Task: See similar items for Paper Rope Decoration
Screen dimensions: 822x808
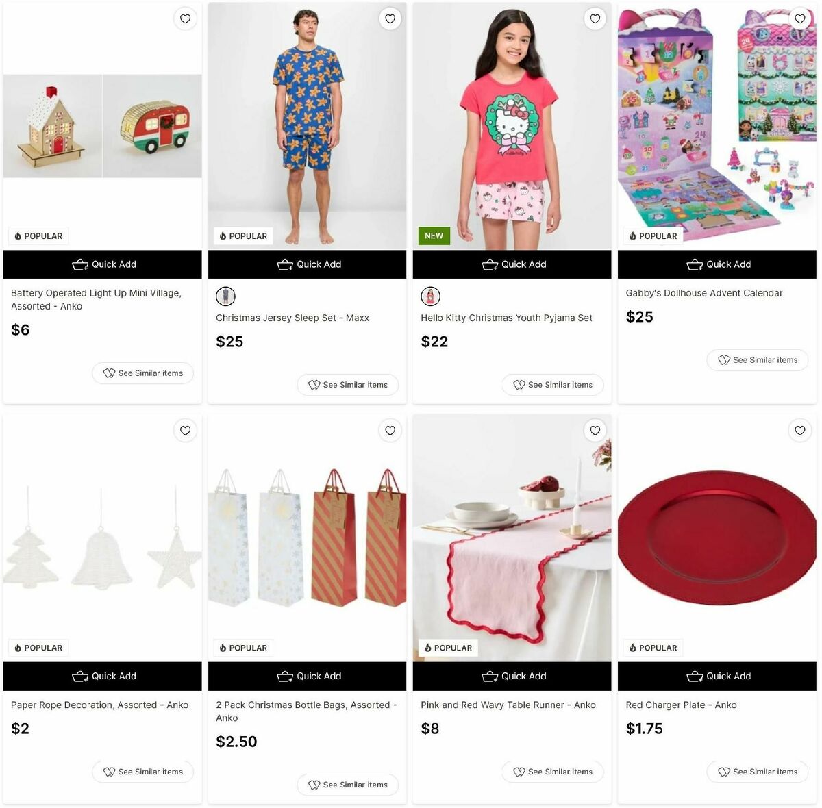Action: point(142,772)
